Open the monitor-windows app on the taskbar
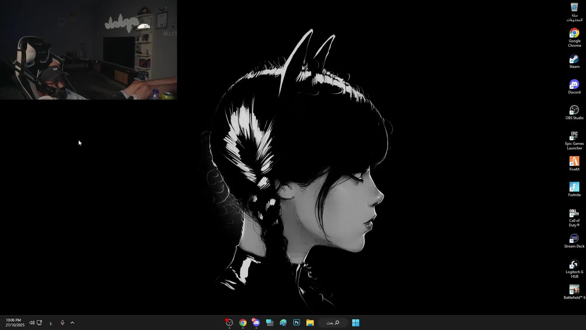 [x=270, y=323]
